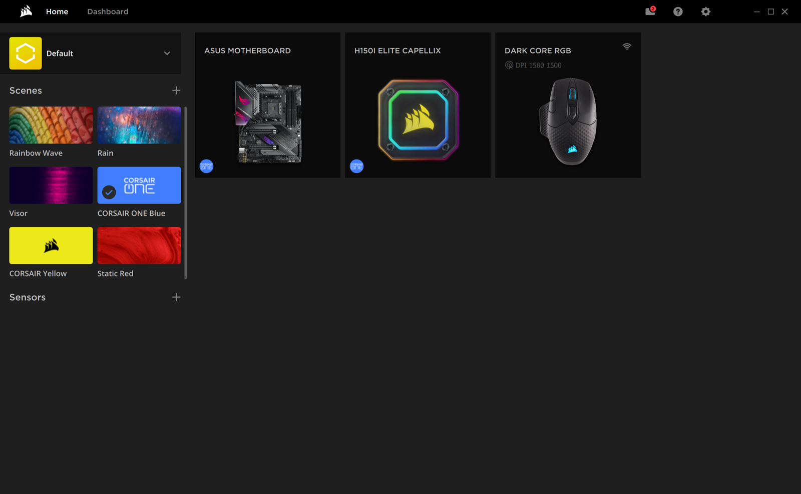The image size is (801, 494).
Task: Open notifications inbox with red badge
Action: [x=650, y=11]
